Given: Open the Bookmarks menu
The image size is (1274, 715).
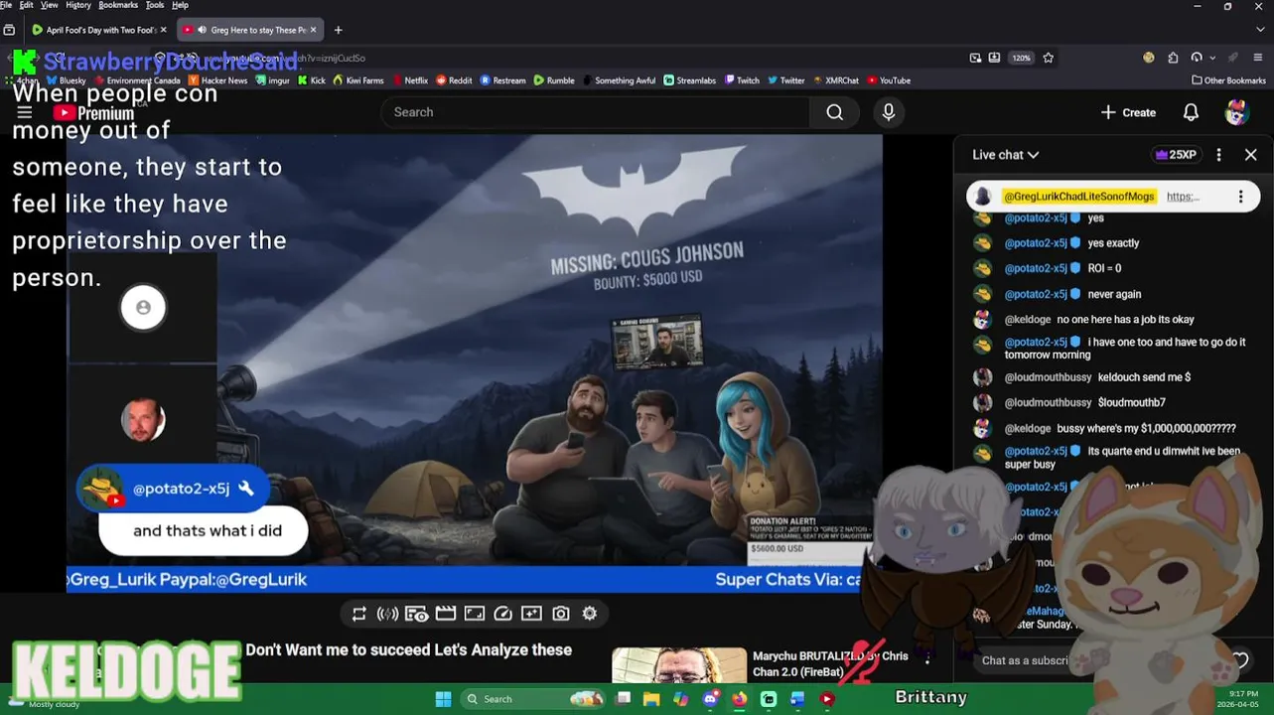Looking at the screenshot, I should pos(118,5).
